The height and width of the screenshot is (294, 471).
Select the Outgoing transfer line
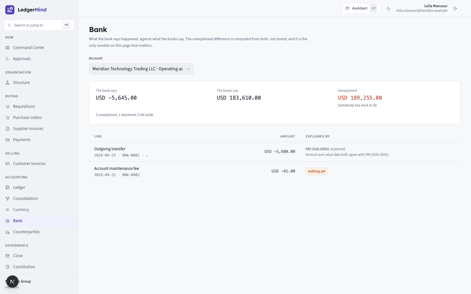pyautogui.click(x=275, y=152)
